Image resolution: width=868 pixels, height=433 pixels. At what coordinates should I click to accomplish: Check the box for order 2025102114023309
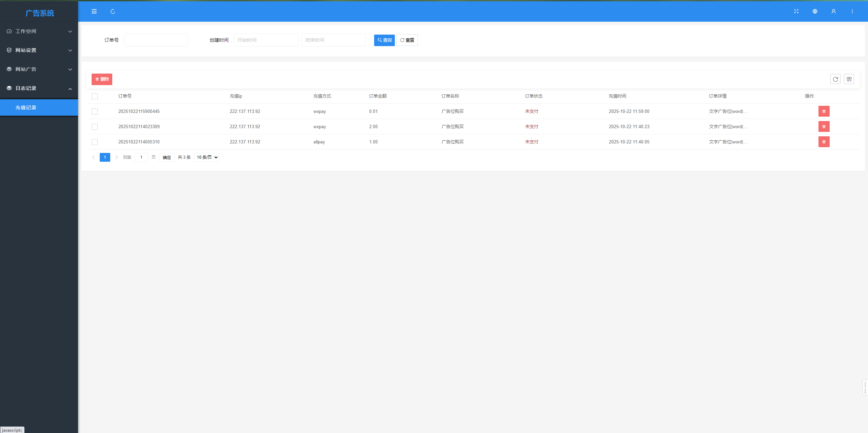(x=95, y=127)
